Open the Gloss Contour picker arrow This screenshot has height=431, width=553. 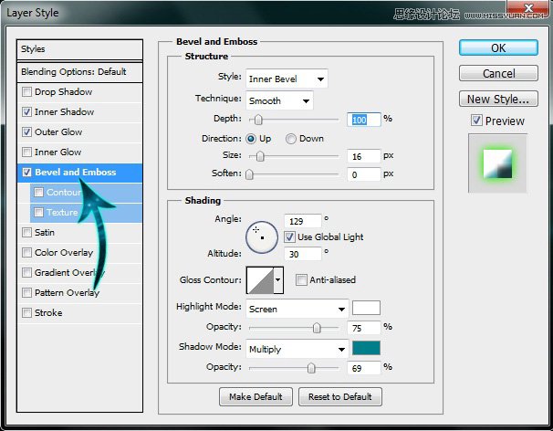278,281
